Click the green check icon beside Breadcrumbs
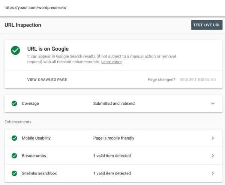This screenshot has width=225, height=185. click(14, 156)
